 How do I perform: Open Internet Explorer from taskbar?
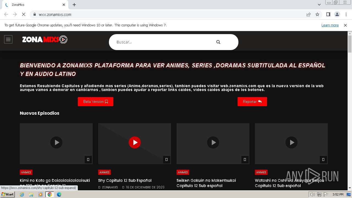click(22, 194)
